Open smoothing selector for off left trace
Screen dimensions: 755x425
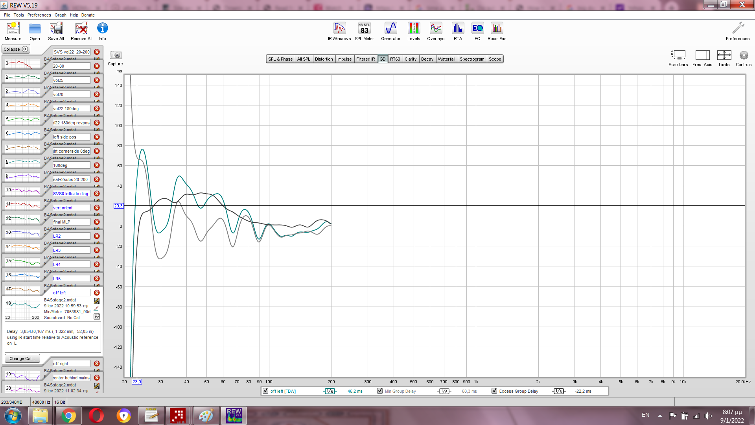tap(330, 391)
